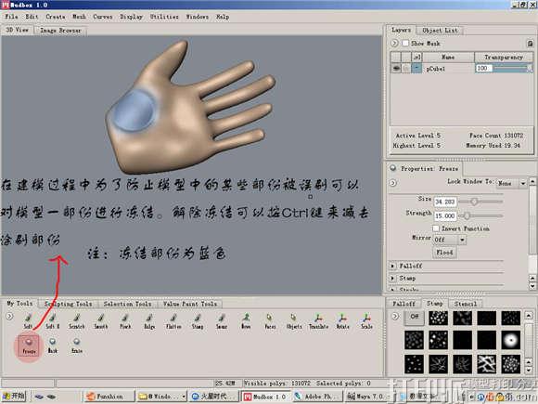Open the Mesh menu

[x=79, y=17]
